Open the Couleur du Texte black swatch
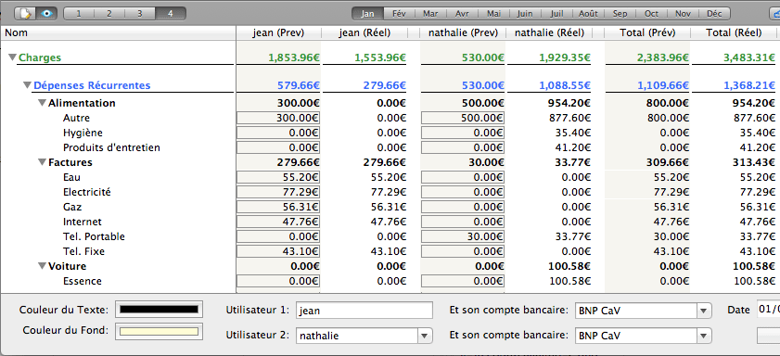The image size is (780, 356). (x=160, y=310)
